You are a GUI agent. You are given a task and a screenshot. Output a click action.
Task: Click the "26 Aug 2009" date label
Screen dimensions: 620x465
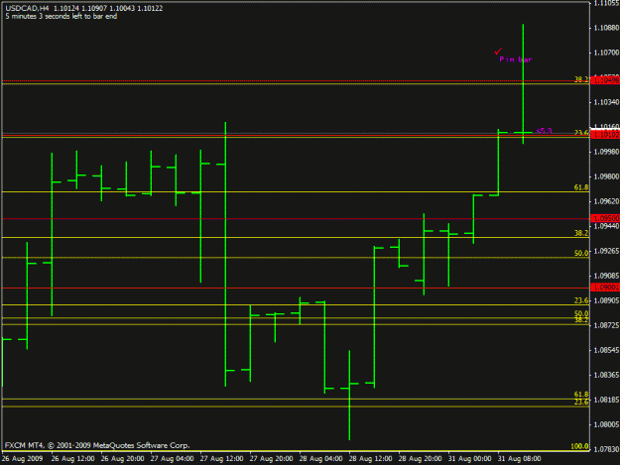click(x=22, y=459)
